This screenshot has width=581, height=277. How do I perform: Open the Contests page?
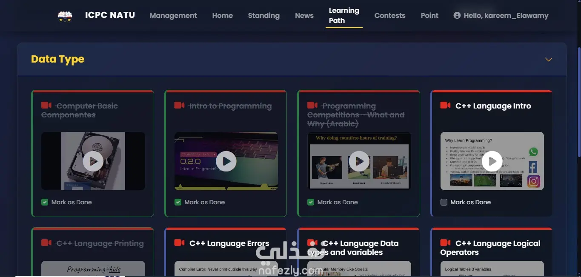[x=390, y=15]
